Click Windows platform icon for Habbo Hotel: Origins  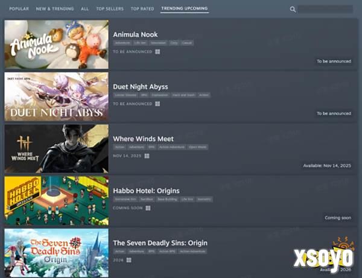(x=148, y=208)
